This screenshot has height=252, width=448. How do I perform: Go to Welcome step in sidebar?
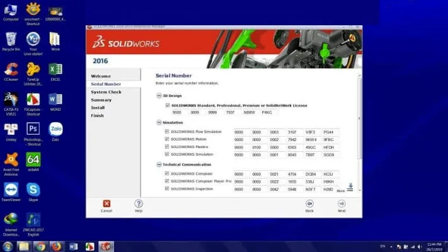click(x=101, y=76)
